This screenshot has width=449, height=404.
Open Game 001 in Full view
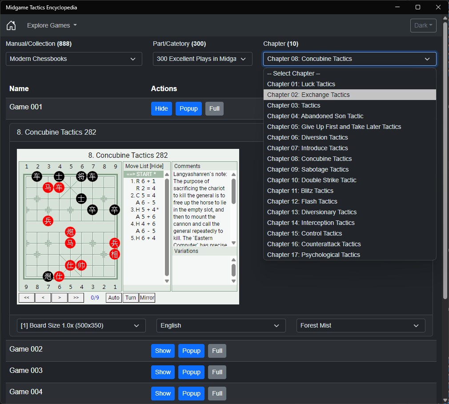pos(214,109)
